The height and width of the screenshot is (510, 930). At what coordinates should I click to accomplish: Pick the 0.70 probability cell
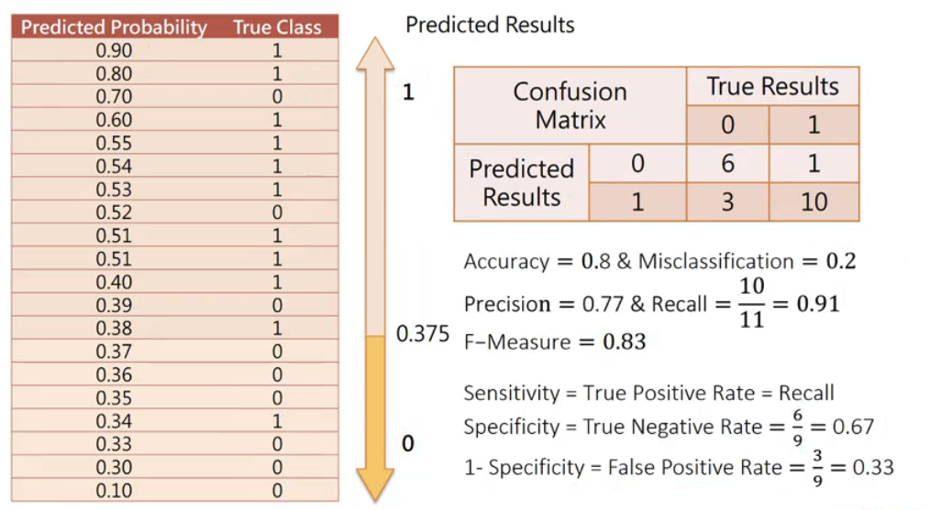click(x=114, y=97)
